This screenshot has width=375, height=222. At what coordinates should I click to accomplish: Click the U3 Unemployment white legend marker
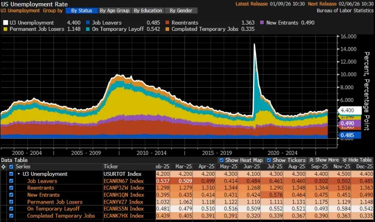[5, 22]
